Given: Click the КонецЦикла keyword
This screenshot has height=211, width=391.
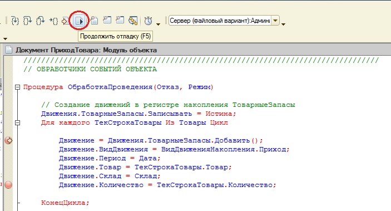Looking at the screenshot, I should [65, 203].
